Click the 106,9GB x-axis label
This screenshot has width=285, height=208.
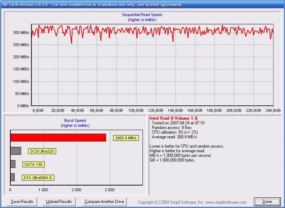[136, 110]
